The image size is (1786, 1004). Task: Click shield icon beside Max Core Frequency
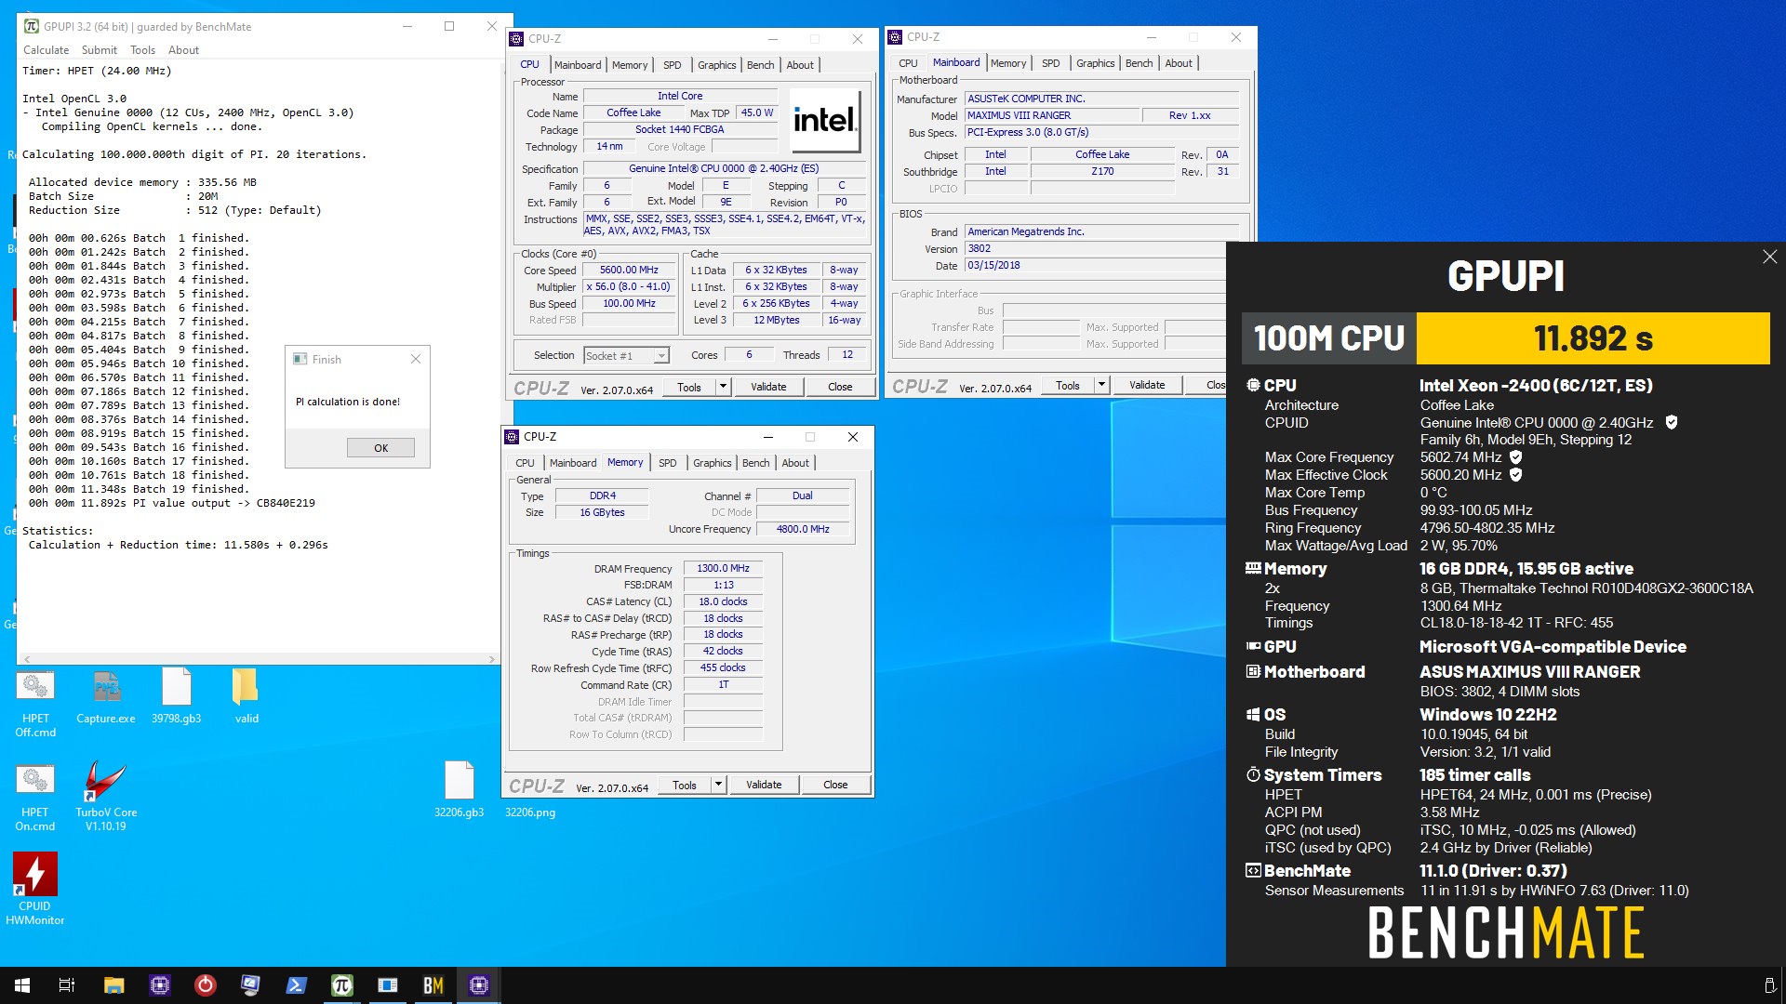point(1515,456)
